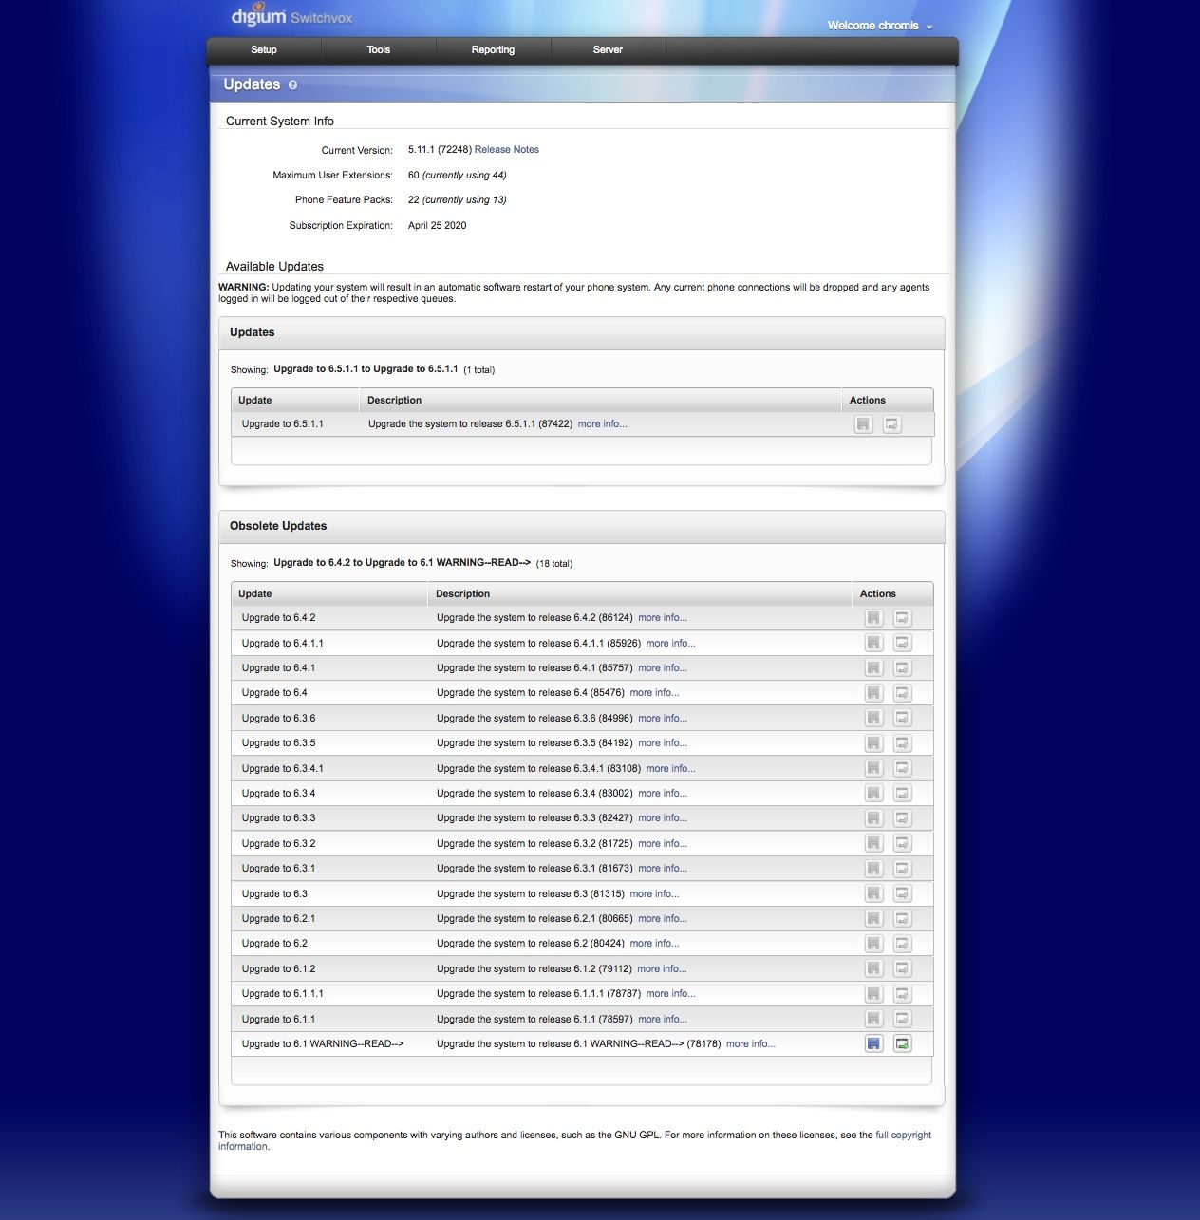Open more info for release 6.2 (80424)
Screen dimensions: 1200x1220
point(654,944)
